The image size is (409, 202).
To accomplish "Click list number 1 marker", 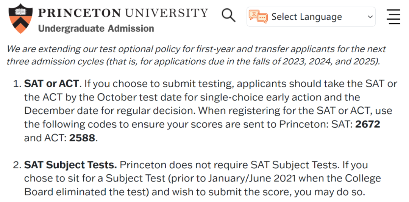I will tap(17, 84).
